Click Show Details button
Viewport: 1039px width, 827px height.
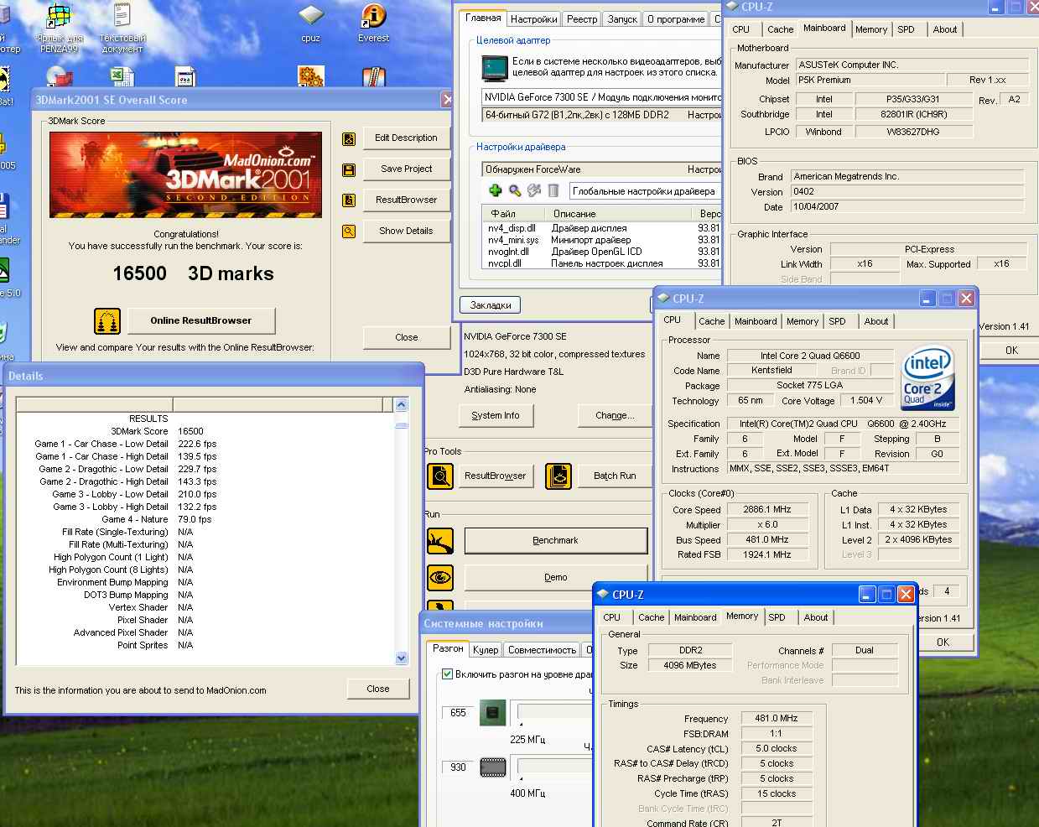point(406,231)
